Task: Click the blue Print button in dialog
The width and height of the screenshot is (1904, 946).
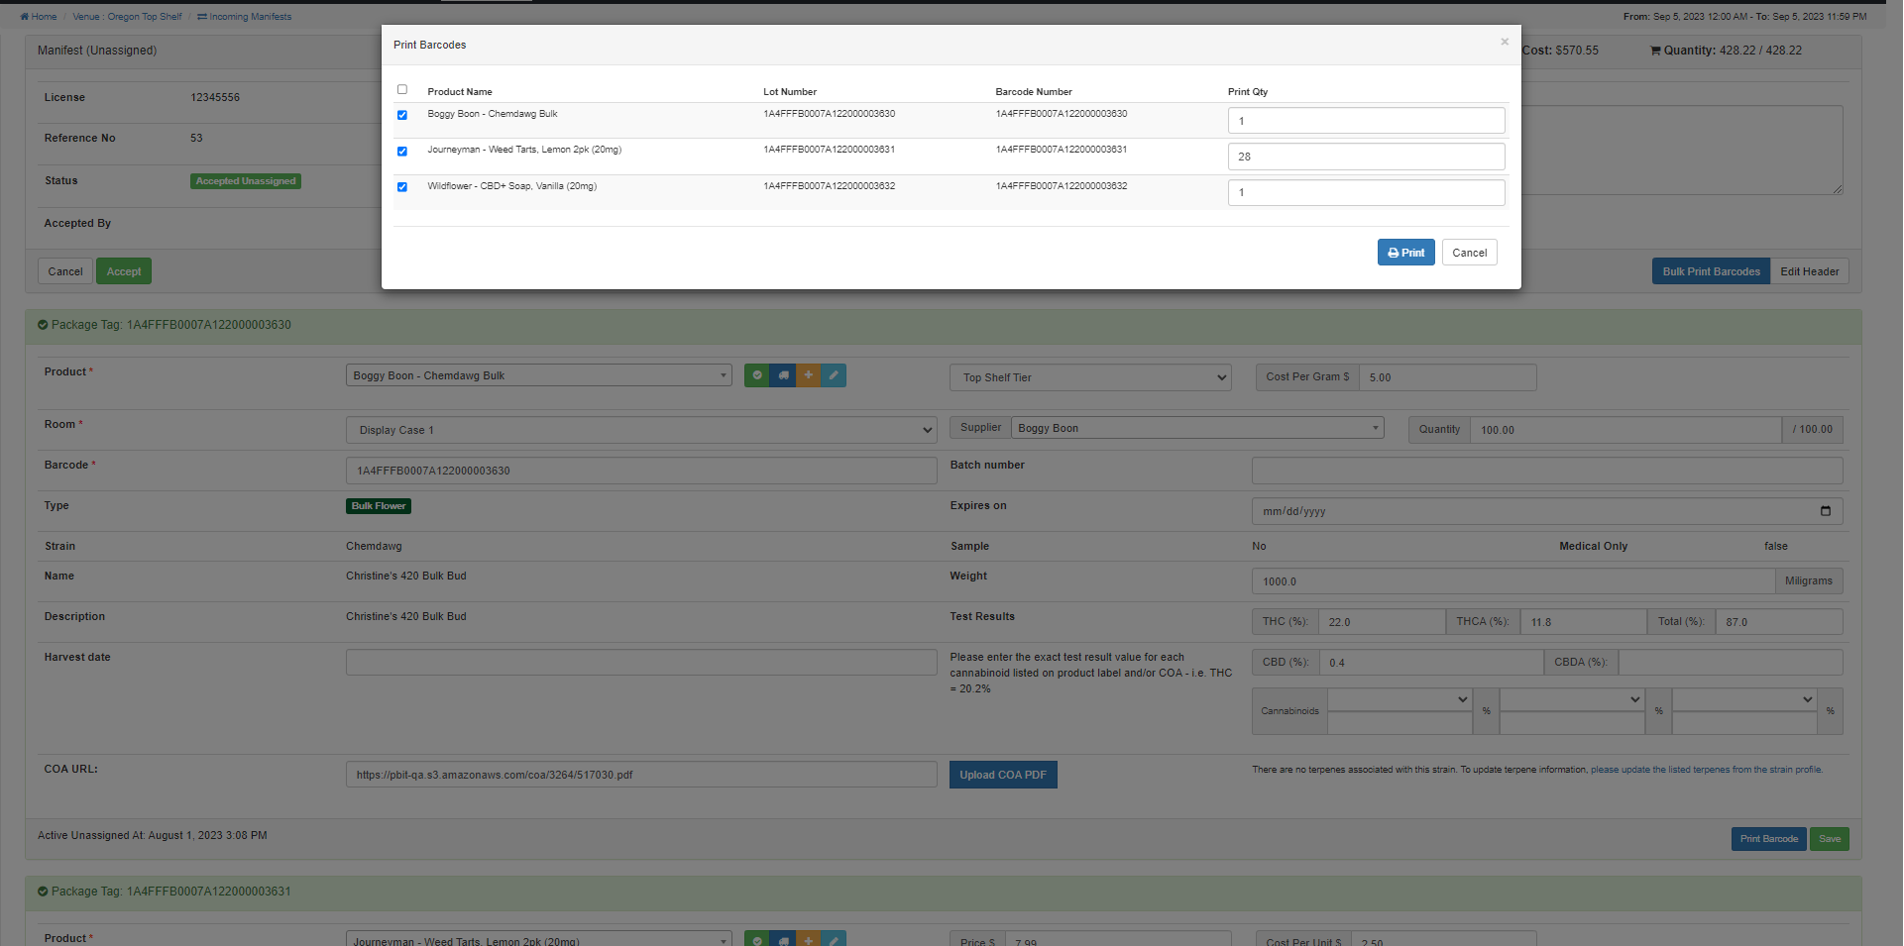Action: coord(1405,253)
